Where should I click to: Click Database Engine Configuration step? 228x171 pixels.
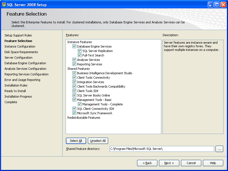[25, 63]
